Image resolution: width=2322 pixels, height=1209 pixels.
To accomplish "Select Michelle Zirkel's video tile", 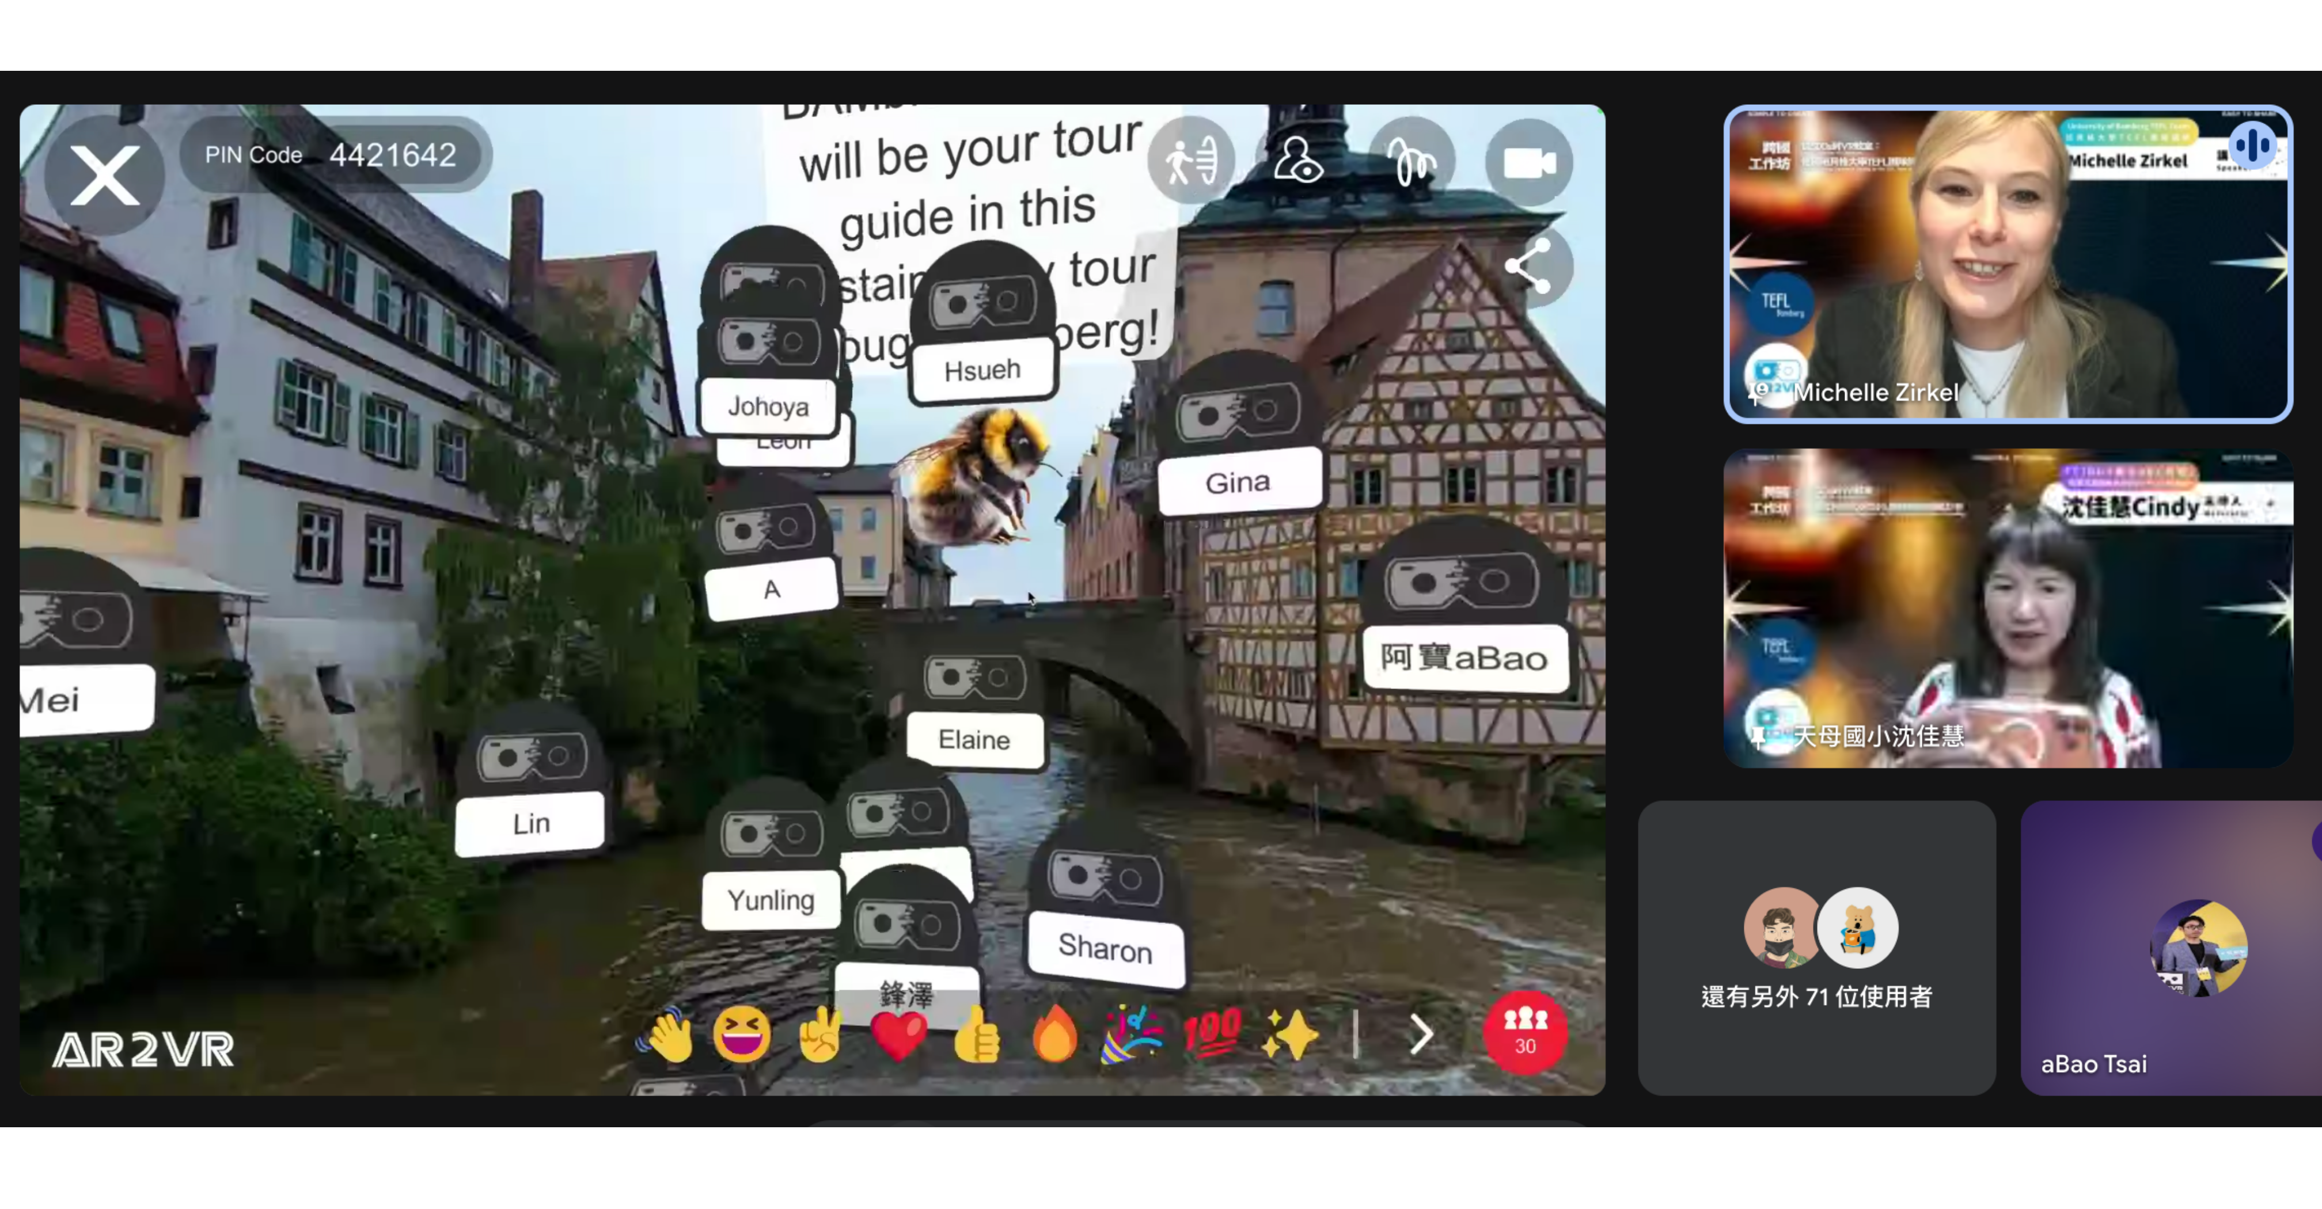I will click(x=2008, y=264).
